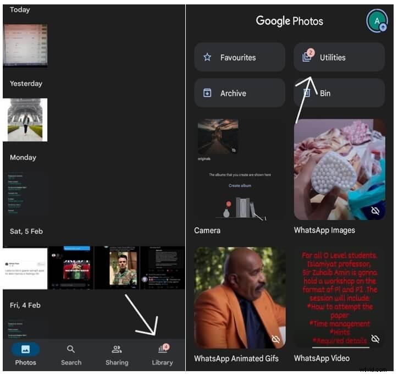Click the Photos picture icon
The image size is (398, 375).
click(x=25, y=349)
